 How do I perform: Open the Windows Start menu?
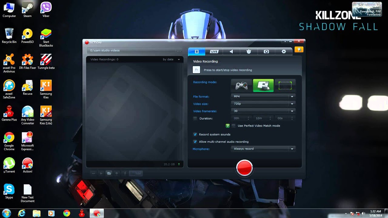point(6,213)
